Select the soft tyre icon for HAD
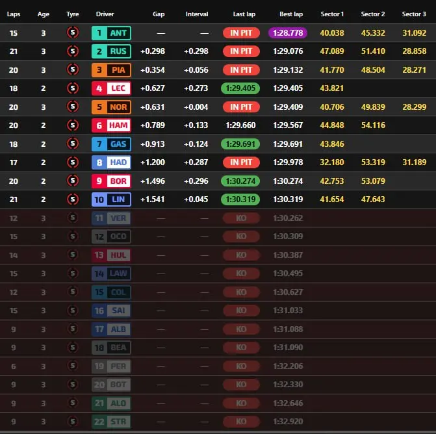 [x=73, y=162]
